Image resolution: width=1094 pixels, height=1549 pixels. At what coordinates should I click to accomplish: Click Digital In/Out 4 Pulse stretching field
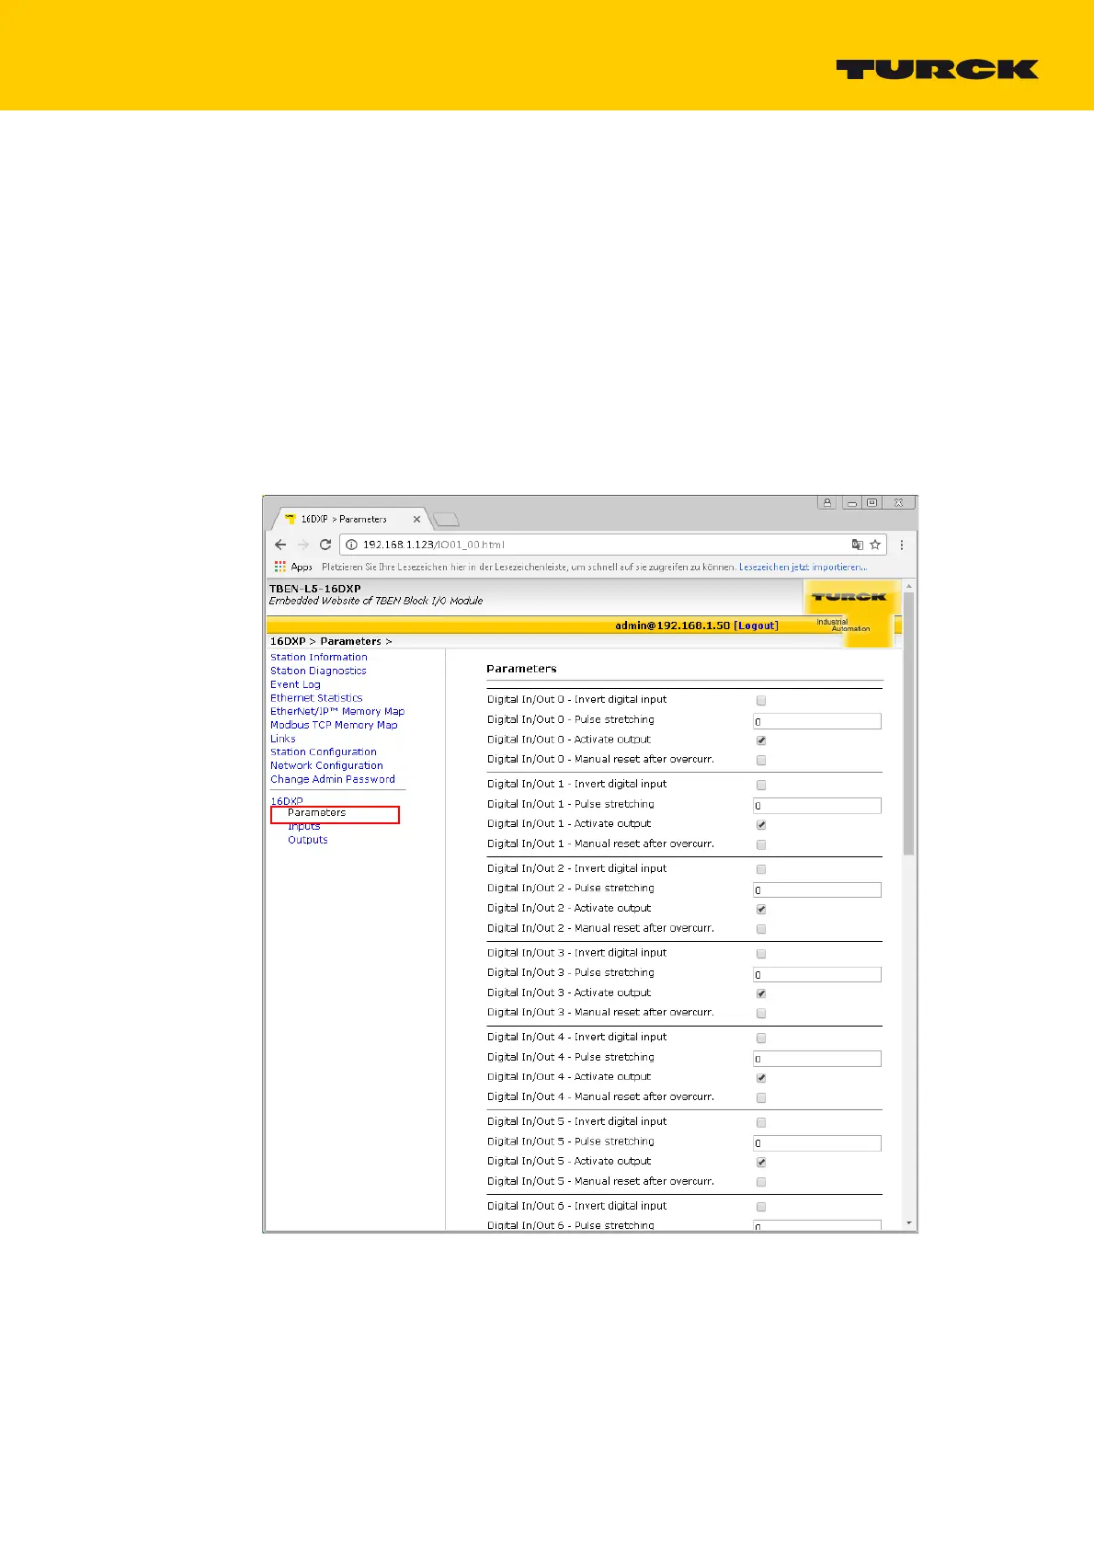pyautogui.click(x=817, y=1059)
